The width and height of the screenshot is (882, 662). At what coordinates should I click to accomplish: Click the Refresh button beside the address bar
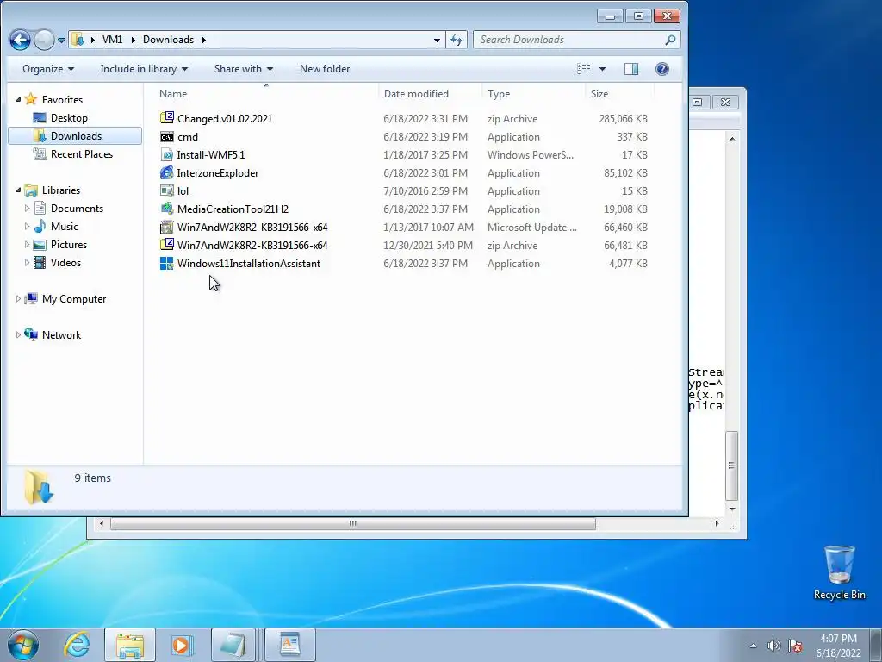[457, 40]
